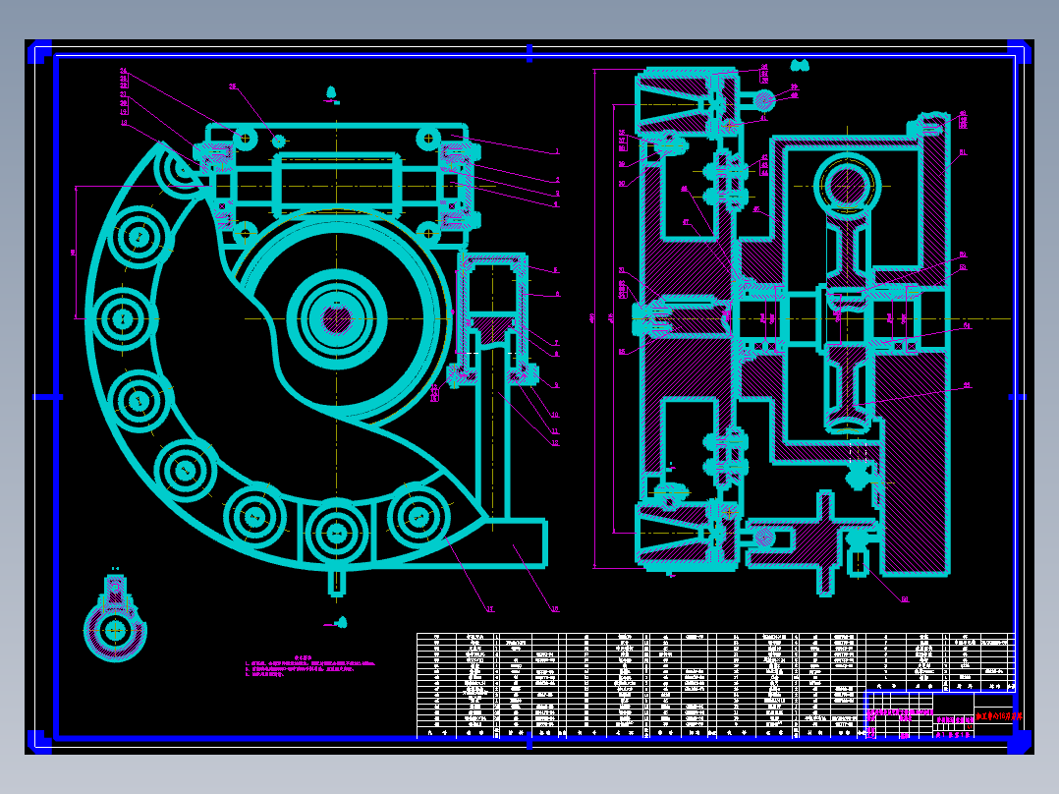Select part balloon number 13 label
1059x794 pixels.
[x=124, y=123]
